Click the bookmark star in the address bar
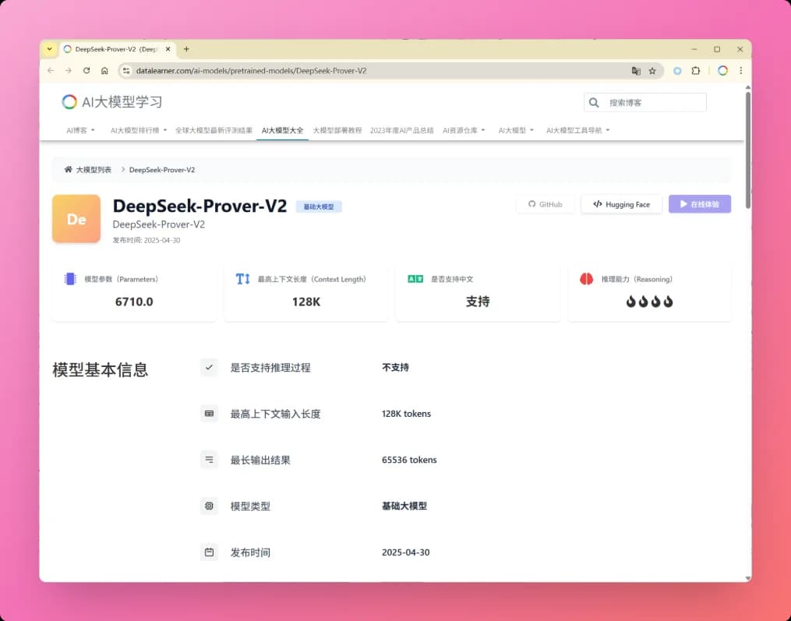 (x=652, y=70)
